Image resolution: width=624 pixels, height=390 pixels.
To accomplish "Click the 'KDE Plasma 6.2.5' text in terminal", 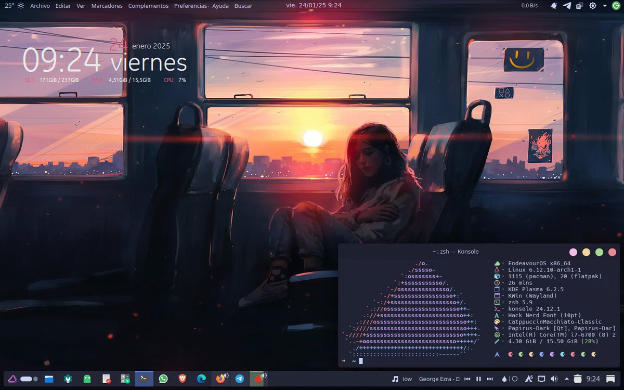I will (x=536, y=289).
